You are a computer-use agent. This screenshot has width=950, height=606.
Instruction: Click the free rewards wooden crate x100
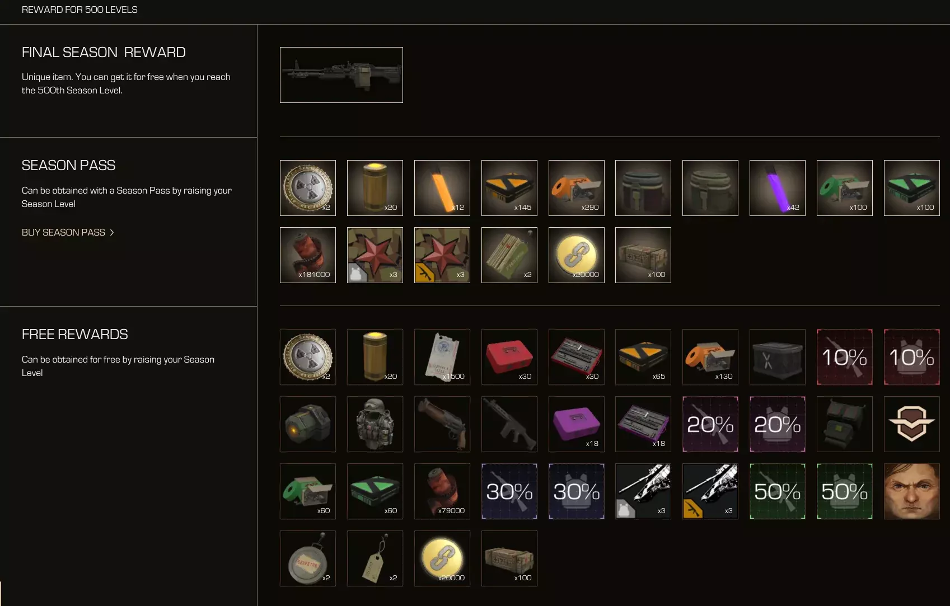coord(509,558)
